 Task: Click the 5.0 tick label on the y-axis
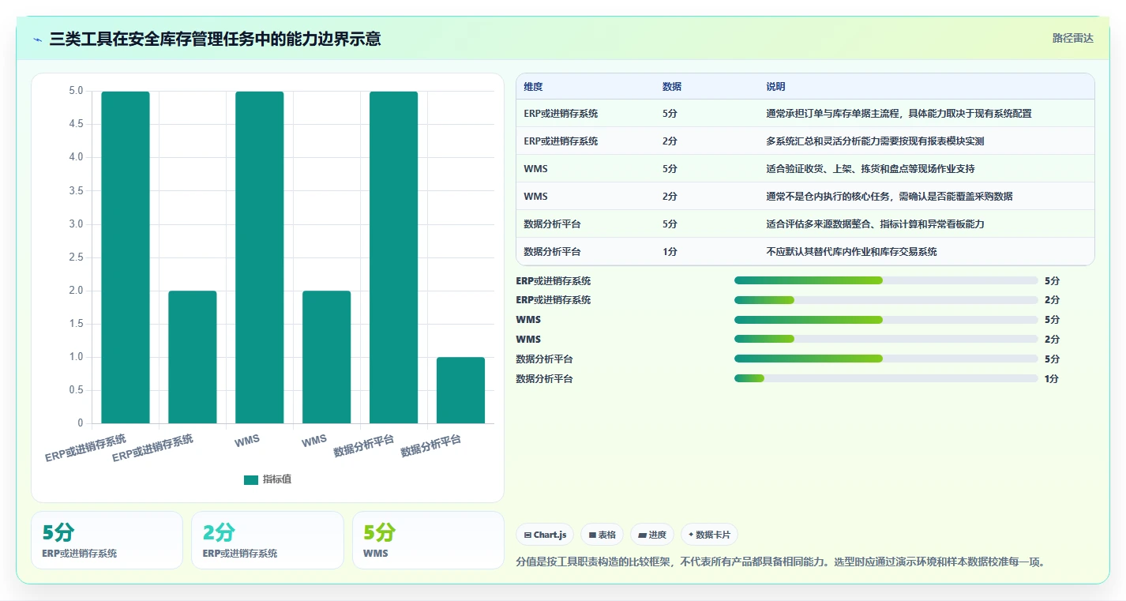[76, 91]
